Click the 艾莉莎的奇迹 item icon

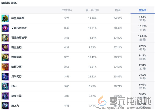point(5,28)
